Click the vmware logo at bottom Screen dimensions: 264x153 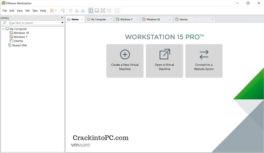pos(81,145)
